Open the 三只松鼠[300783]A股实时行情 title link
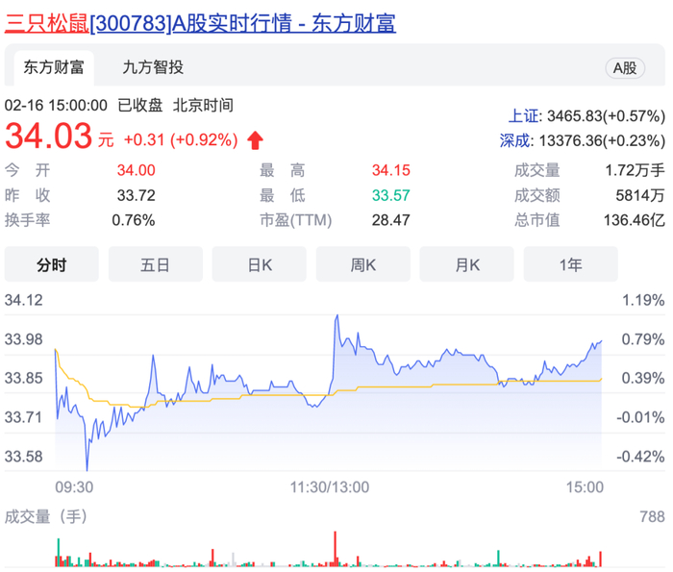 click(200, 23)
